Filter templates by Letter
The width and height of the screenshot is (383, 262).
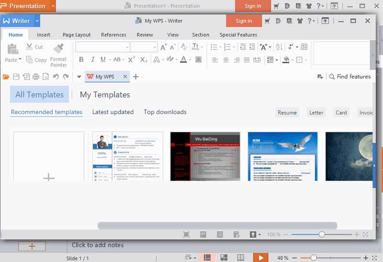316,113
